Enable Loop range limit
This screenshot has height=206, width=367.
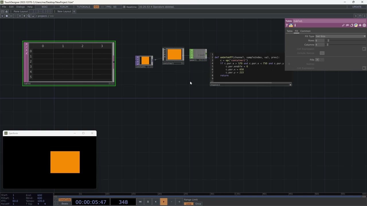[189, 204]
